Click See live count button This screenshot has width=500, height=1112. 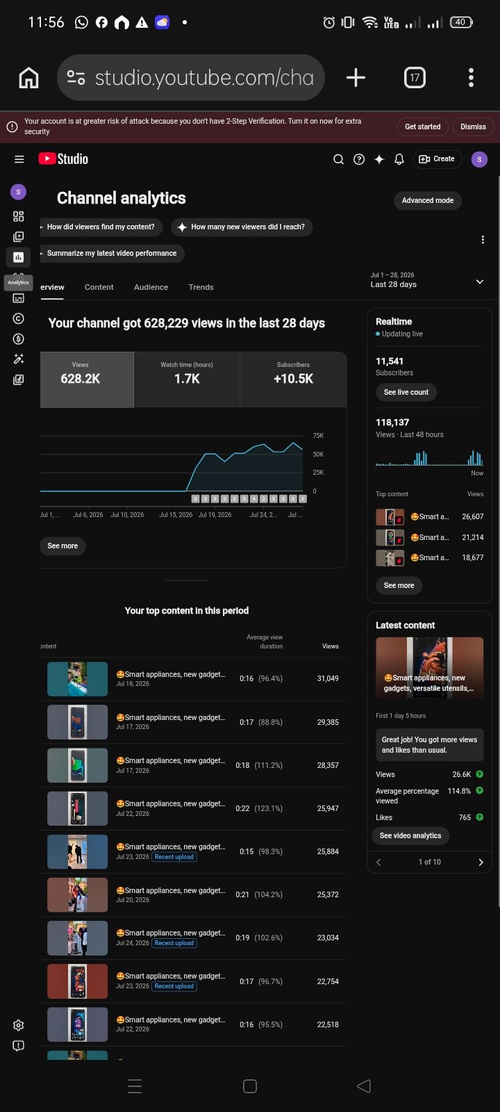point(406,392)
